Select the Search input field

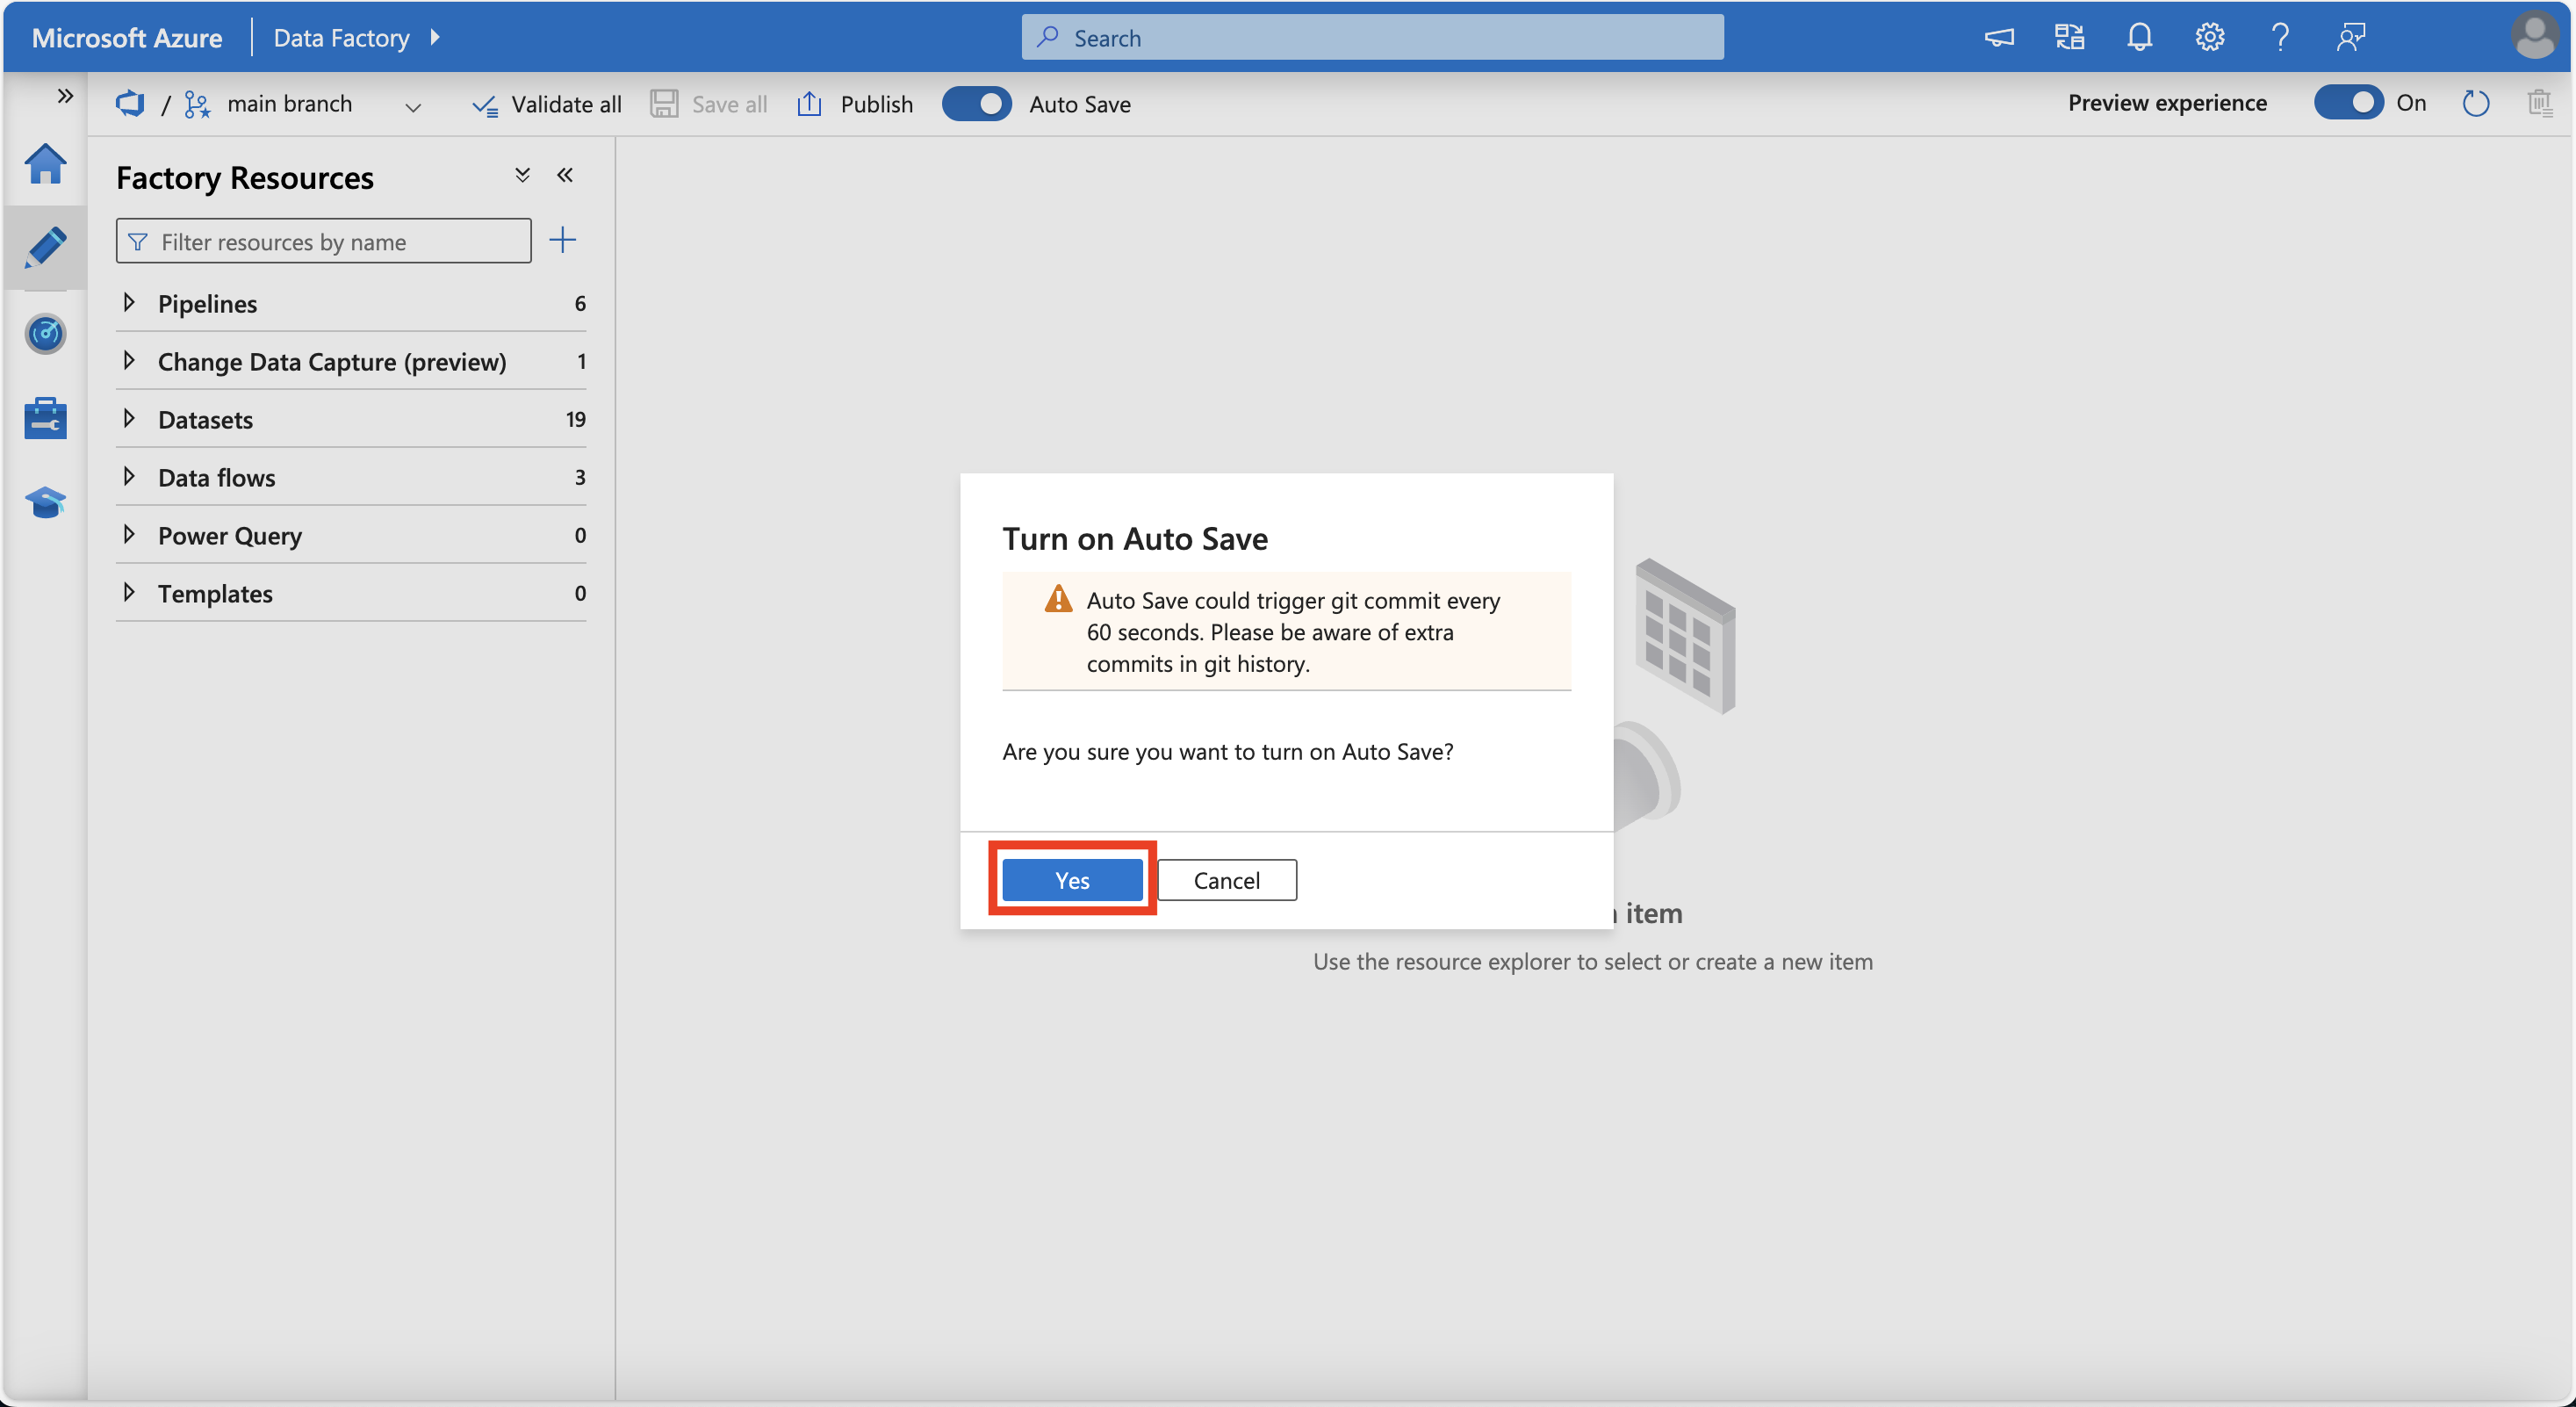[1375, 34]
